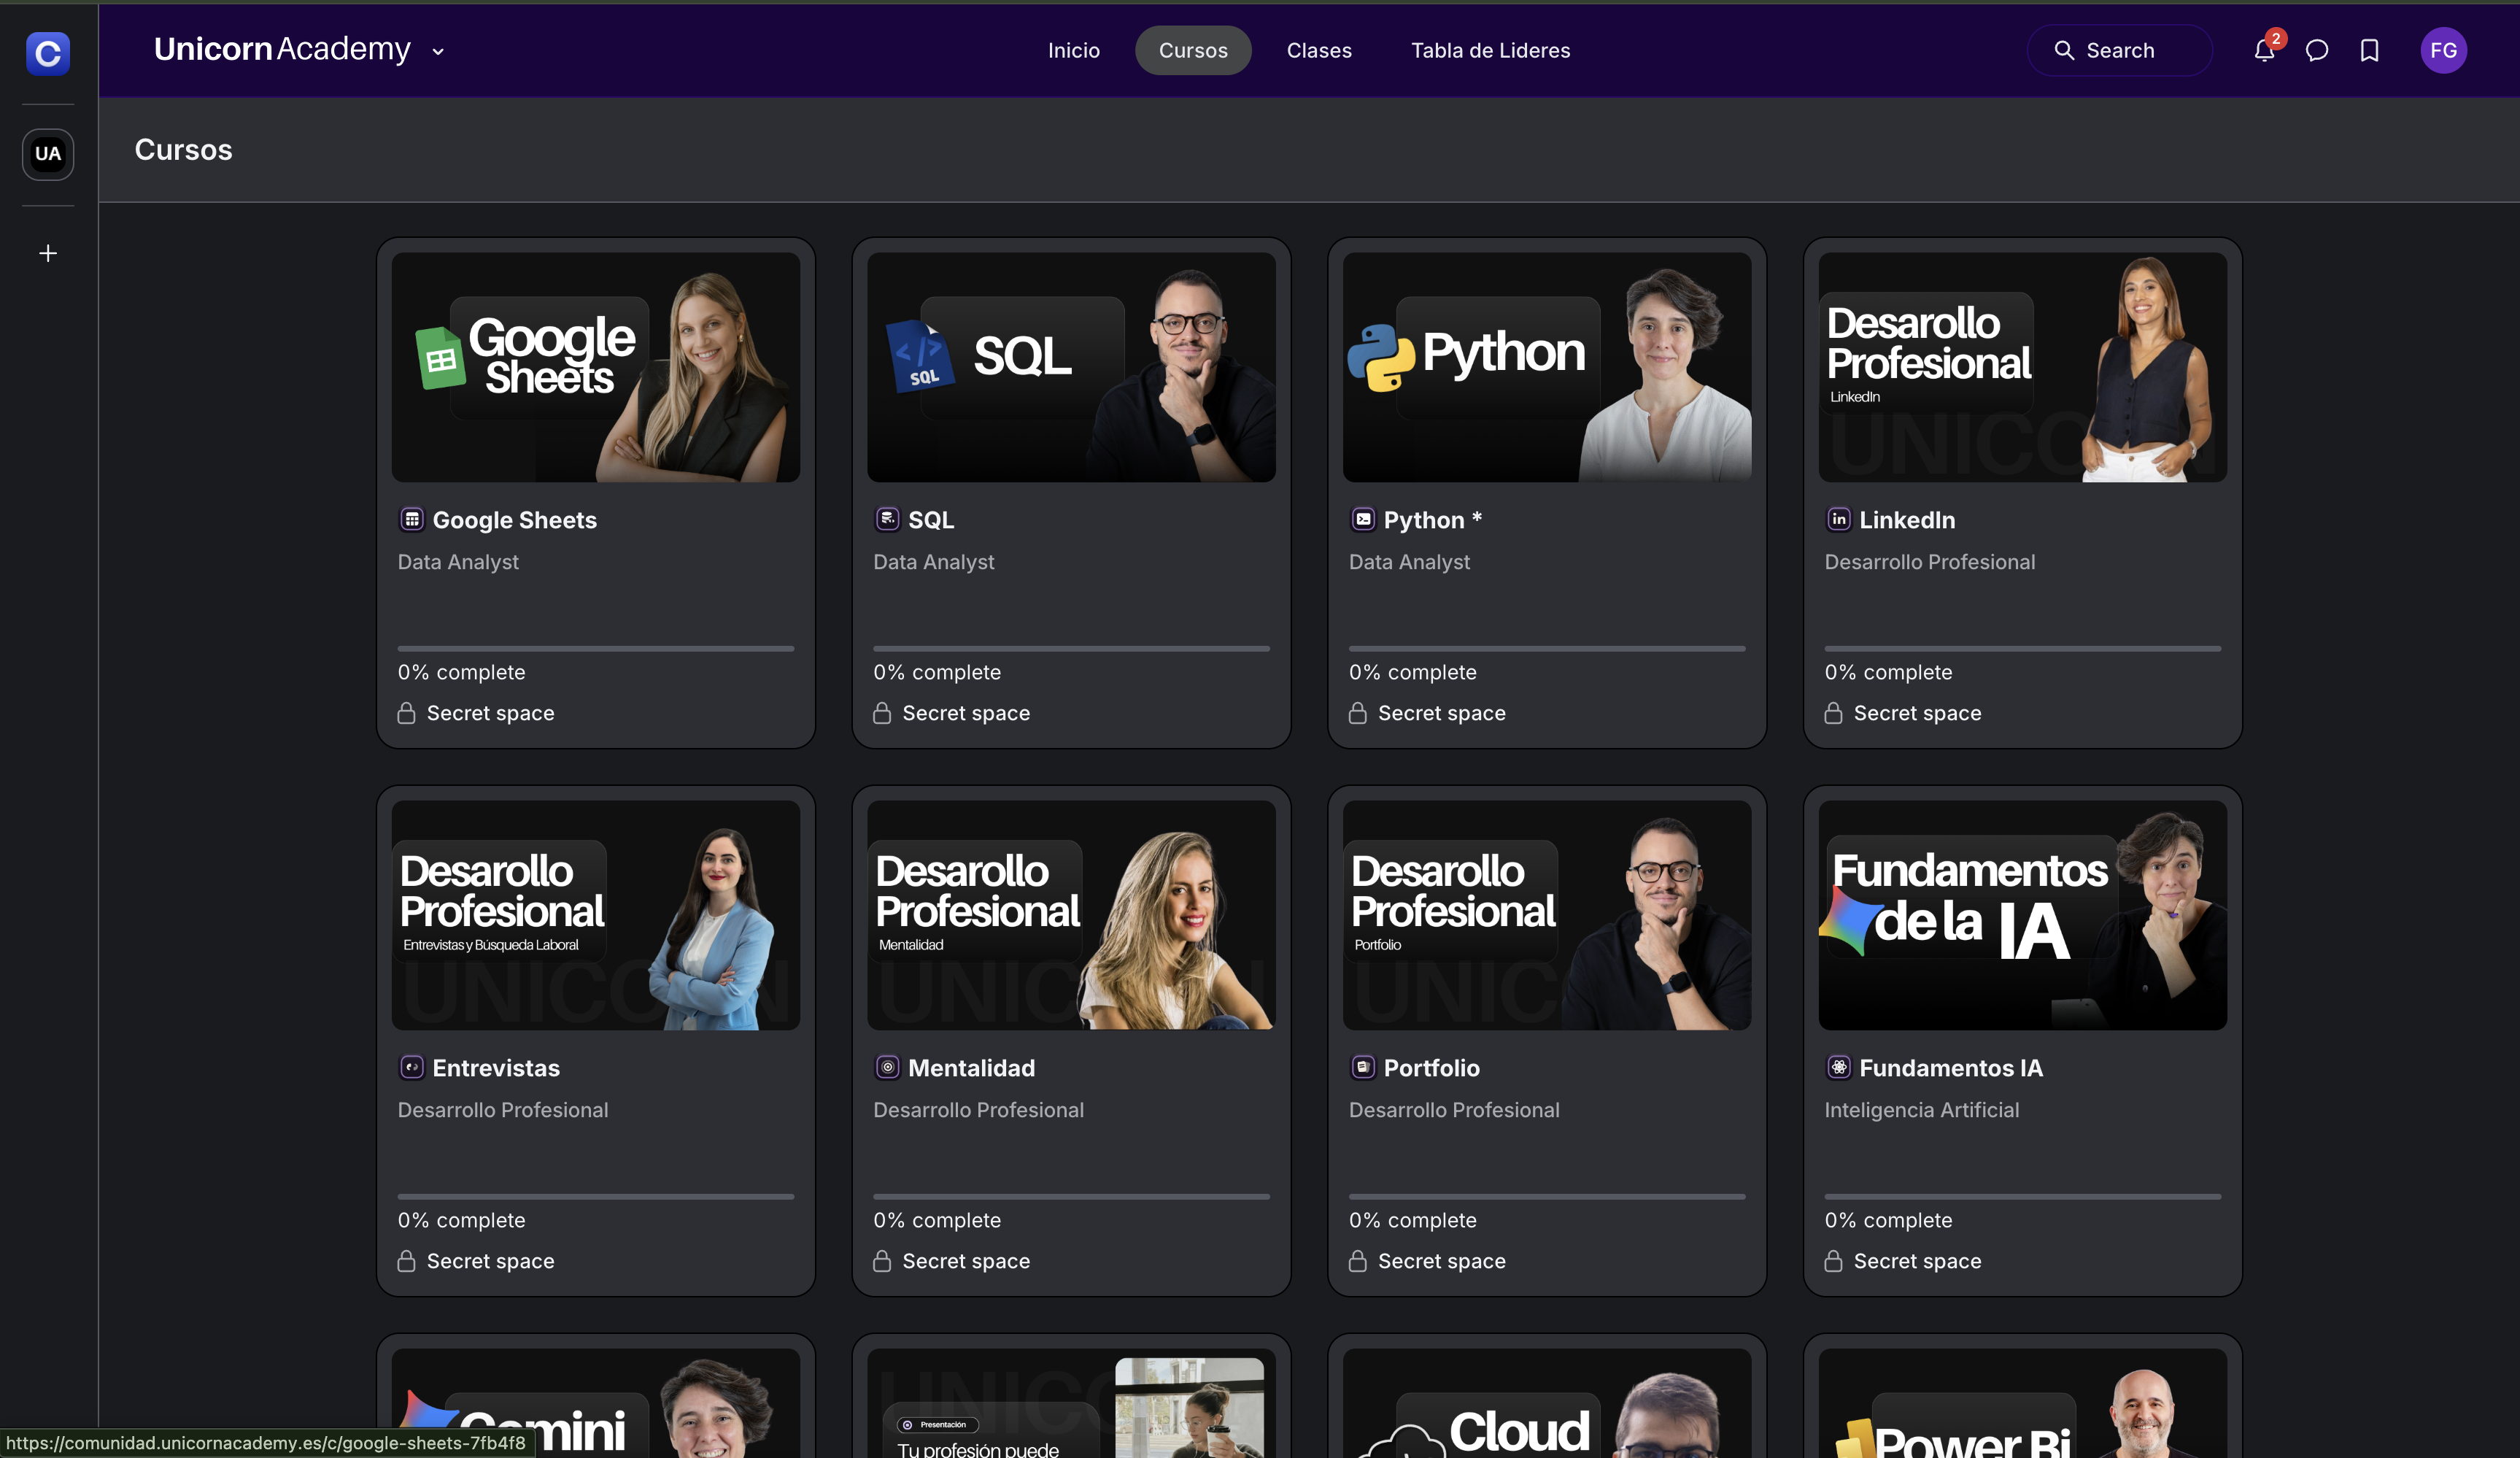Go to the Inicio tab

pos(1073,50)
